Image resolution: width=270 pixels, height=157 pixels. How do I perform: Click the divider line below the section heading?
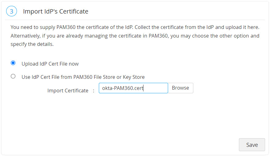click(x=135, y=20)
